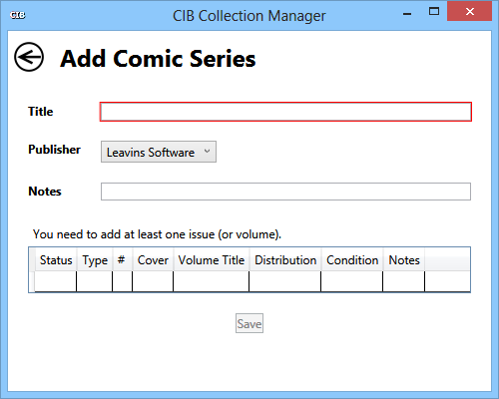The width and height of the screenshot is (499, 399).
Task: Click the Notes column header in grid
Action: click(404, 260)
